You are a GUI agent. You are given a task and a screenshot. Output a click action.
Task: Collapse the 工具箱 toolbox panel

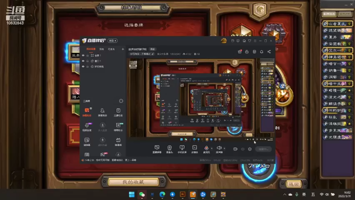(121, 101)
